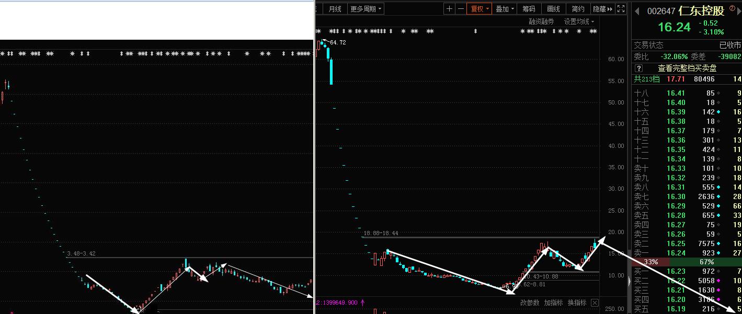The image size is (742, 314).
Task: Click 交易状态 label
Action: tap(648, 45)
